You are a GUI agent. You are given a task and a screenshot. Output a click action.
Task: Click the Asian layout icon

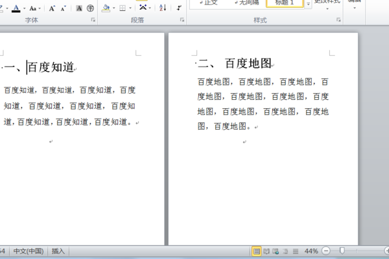143,8
